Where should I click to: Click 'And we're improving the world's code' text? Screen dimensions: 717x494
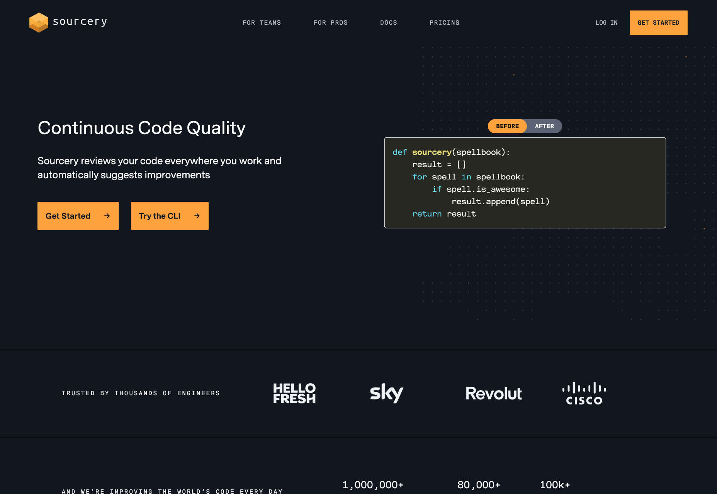172,491
